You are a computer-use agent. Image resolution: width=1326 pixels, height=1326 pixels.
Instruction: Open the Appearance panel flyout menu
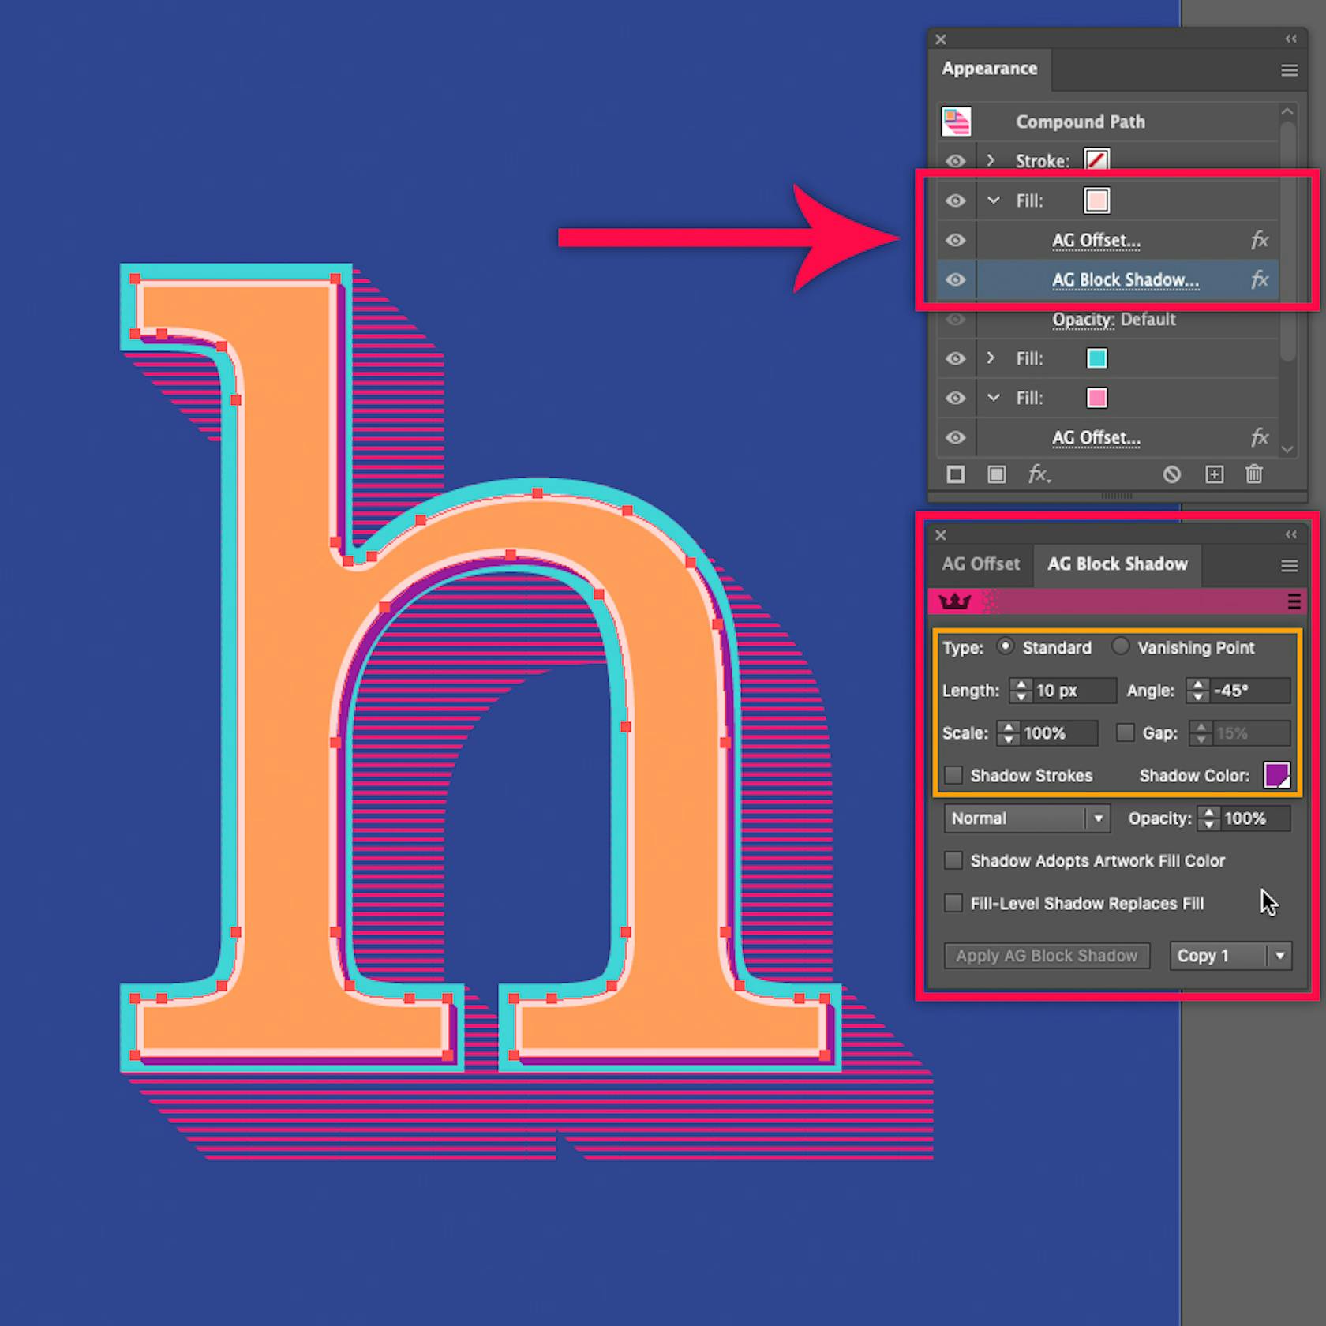[x=1289, y=69]
